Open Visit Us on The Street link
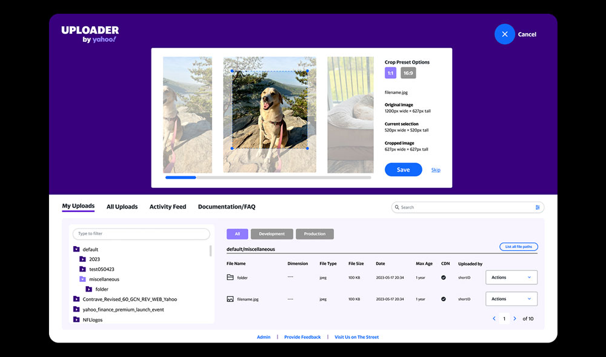The image size is (606, 357). [x=357, y=337]
